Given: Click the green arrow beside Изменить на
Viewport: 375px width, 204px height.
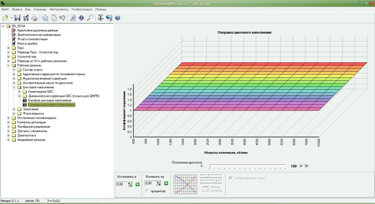Looking at the screenshot, I should (166, 183).
